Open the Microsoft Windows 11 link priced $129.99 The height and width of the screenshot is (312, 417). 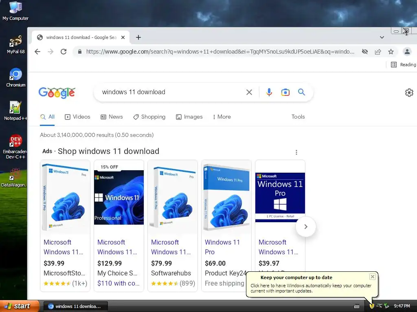[x=117, y=247]
